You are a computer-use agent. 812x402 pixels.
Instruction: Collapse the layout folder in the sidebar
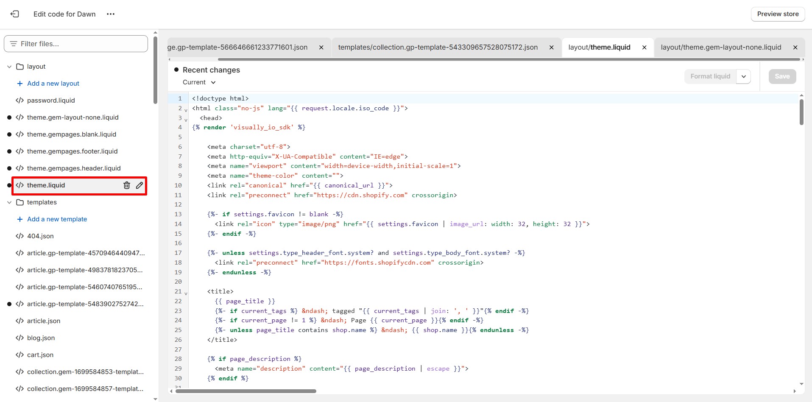click(x=9, y=66)
